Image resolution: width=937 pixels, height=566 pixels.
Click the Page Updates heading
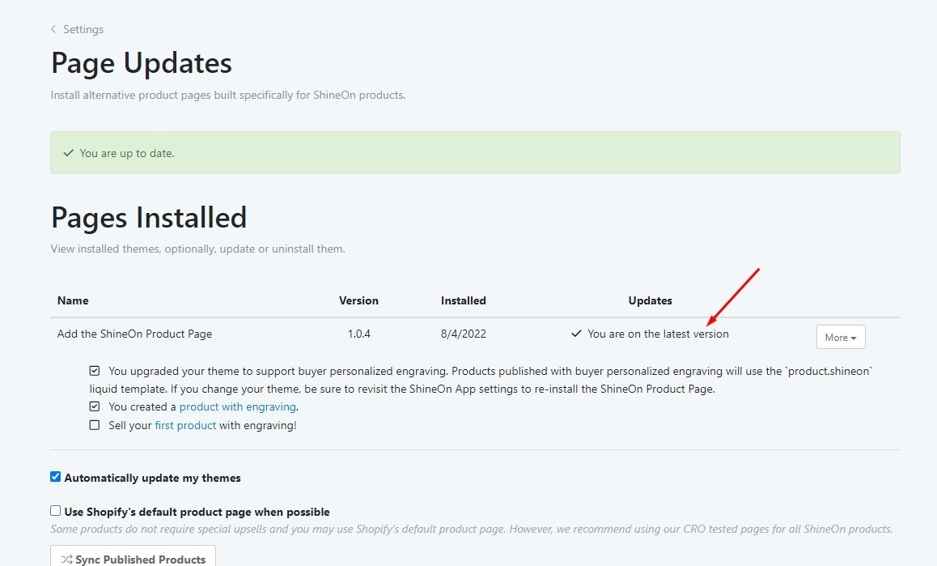[x=142, y=63]
